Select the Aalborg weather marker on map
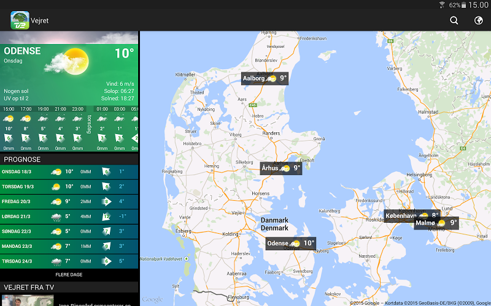Image resolution: width=491 pixels, height=306 pixels. [265, 78]
